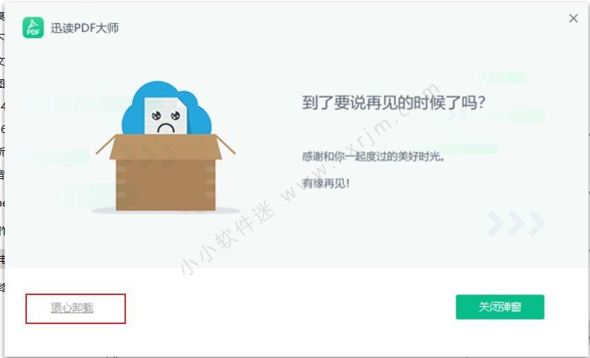This screenshot has width=590, height=358.
Task: Click the frowning mouth on the document
Action: (x=166, y=129)
